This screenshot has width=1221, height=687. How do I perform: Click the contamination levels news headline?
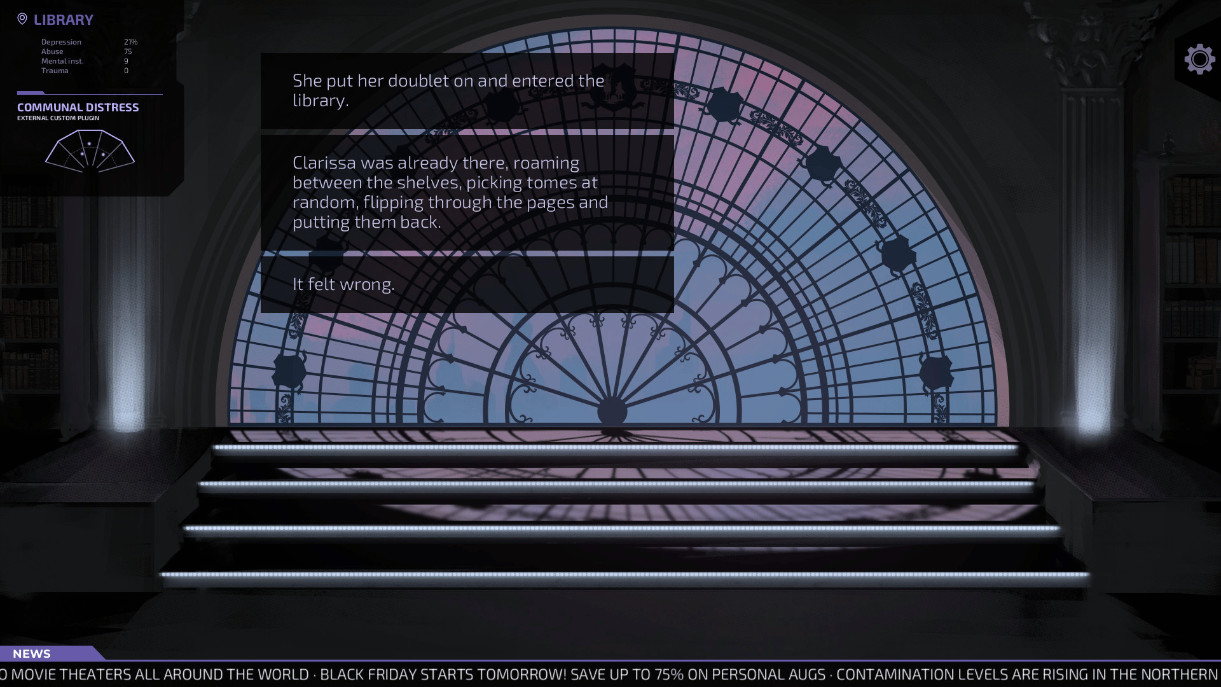click(x=1026, y=674)
